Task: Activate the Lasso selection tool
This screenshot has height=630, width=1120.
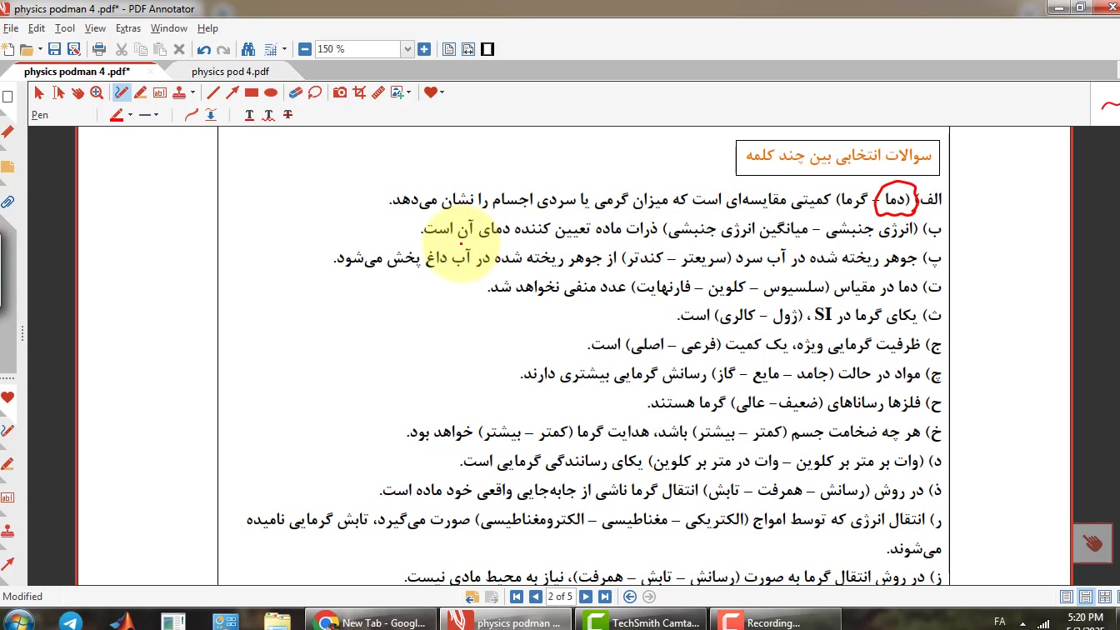Action: 314,92
